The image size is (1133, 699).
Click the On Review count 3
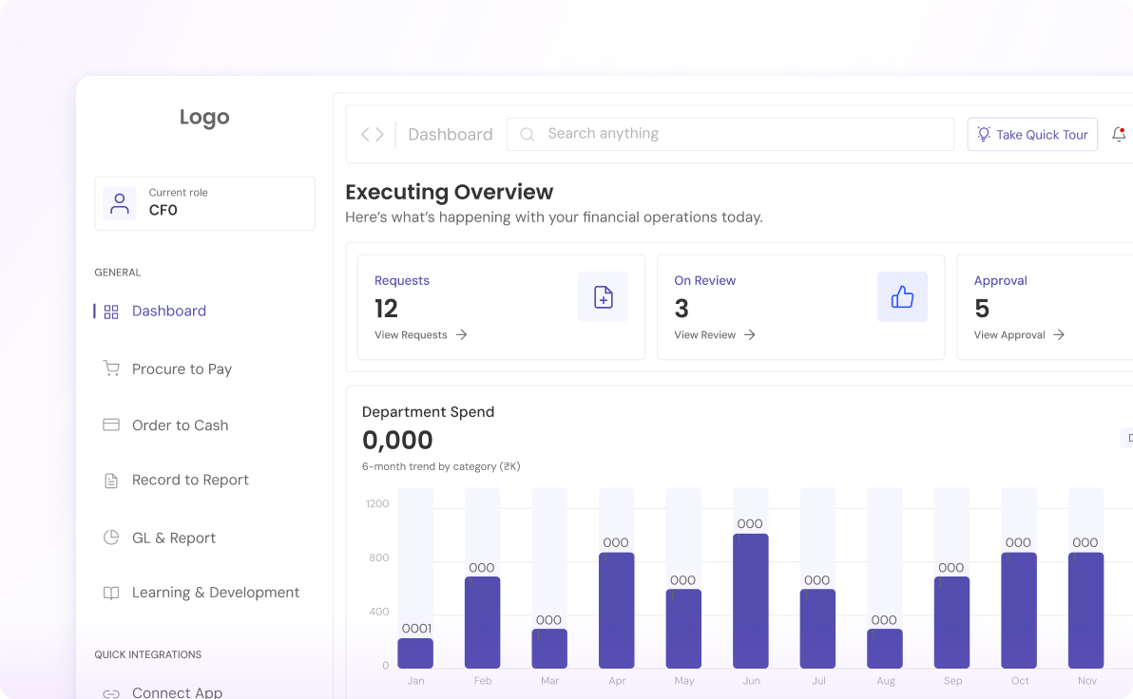(x=682, y=309)
